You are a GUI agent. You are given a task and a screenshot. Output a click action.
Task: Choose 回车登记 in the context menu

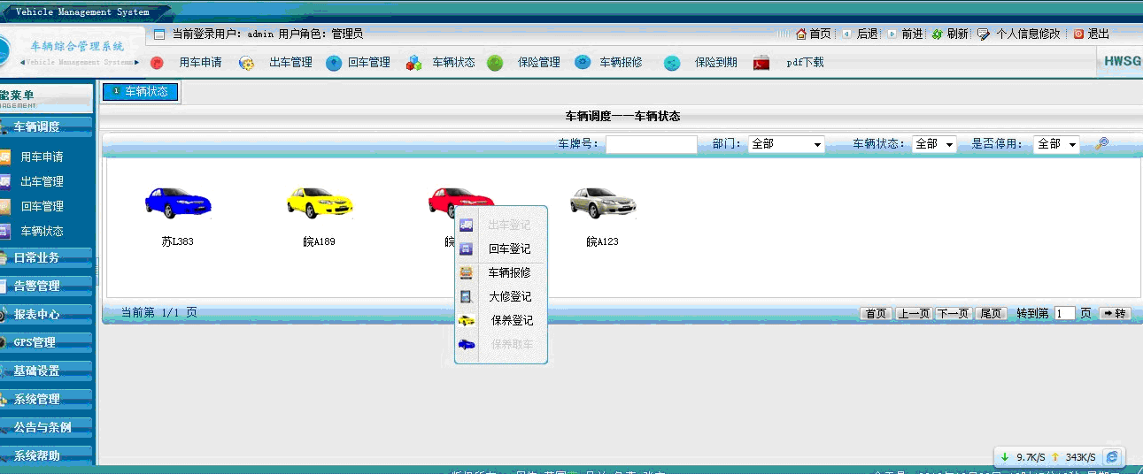tap(509, 249)
